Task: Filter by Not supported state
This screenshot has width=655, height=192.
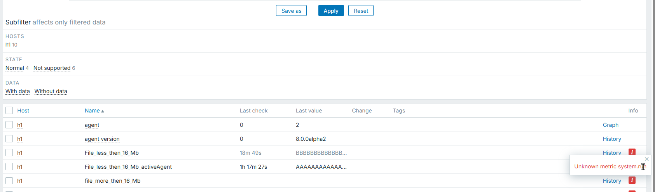Action: pos(52,68)
